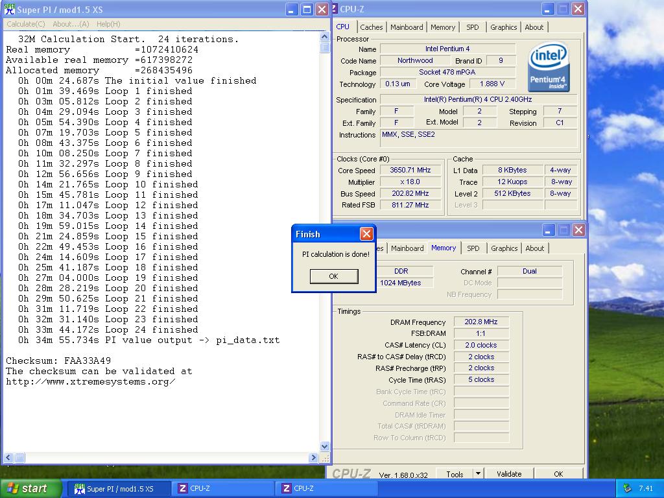This screenshot has height=498, width=664.
Task: Click the down arrow of Super PI vertical scrollbar
Action: pyautogui.click(x=324, y=446)
